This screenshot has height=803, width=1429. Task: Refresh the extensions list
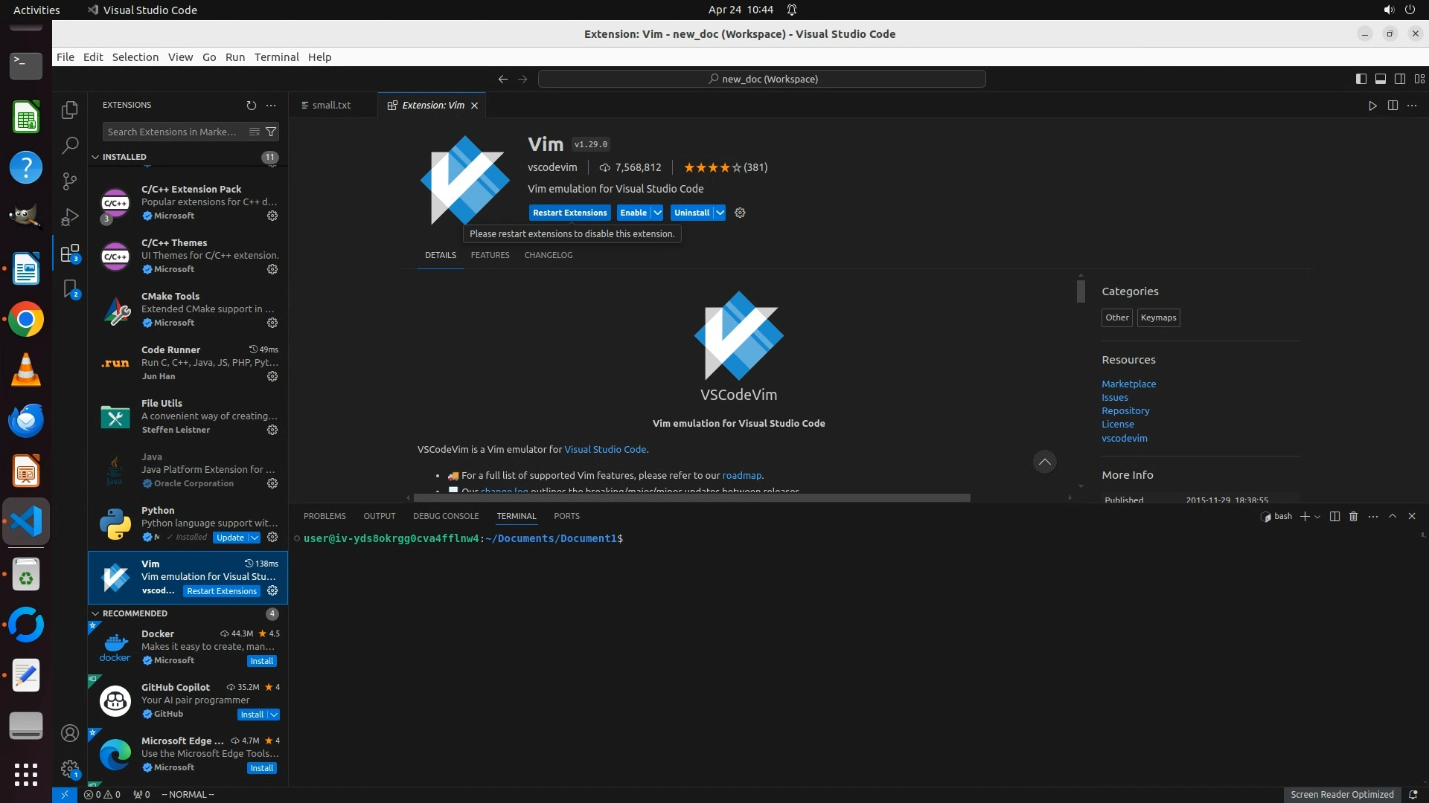pyautogui.click(x=251, y=106)
